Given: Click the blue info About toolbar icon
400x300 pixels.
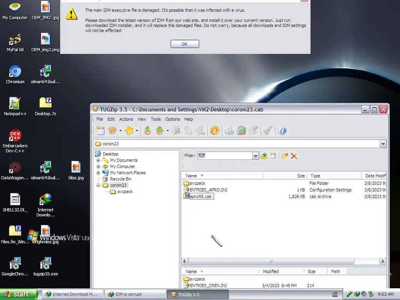Looking at the screenshot, I should coord(282,130).
